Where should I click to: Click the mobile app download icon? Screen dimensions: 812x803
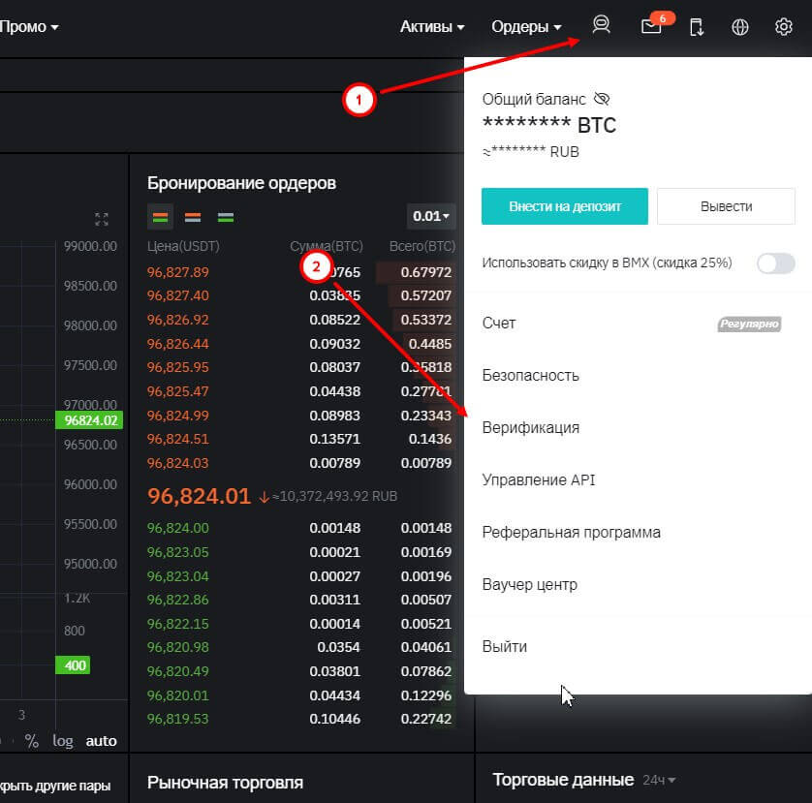coord(696,27)
